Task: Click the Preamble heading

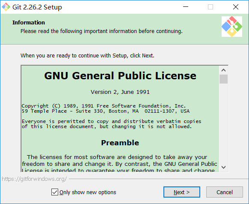Action: (120, 143)
